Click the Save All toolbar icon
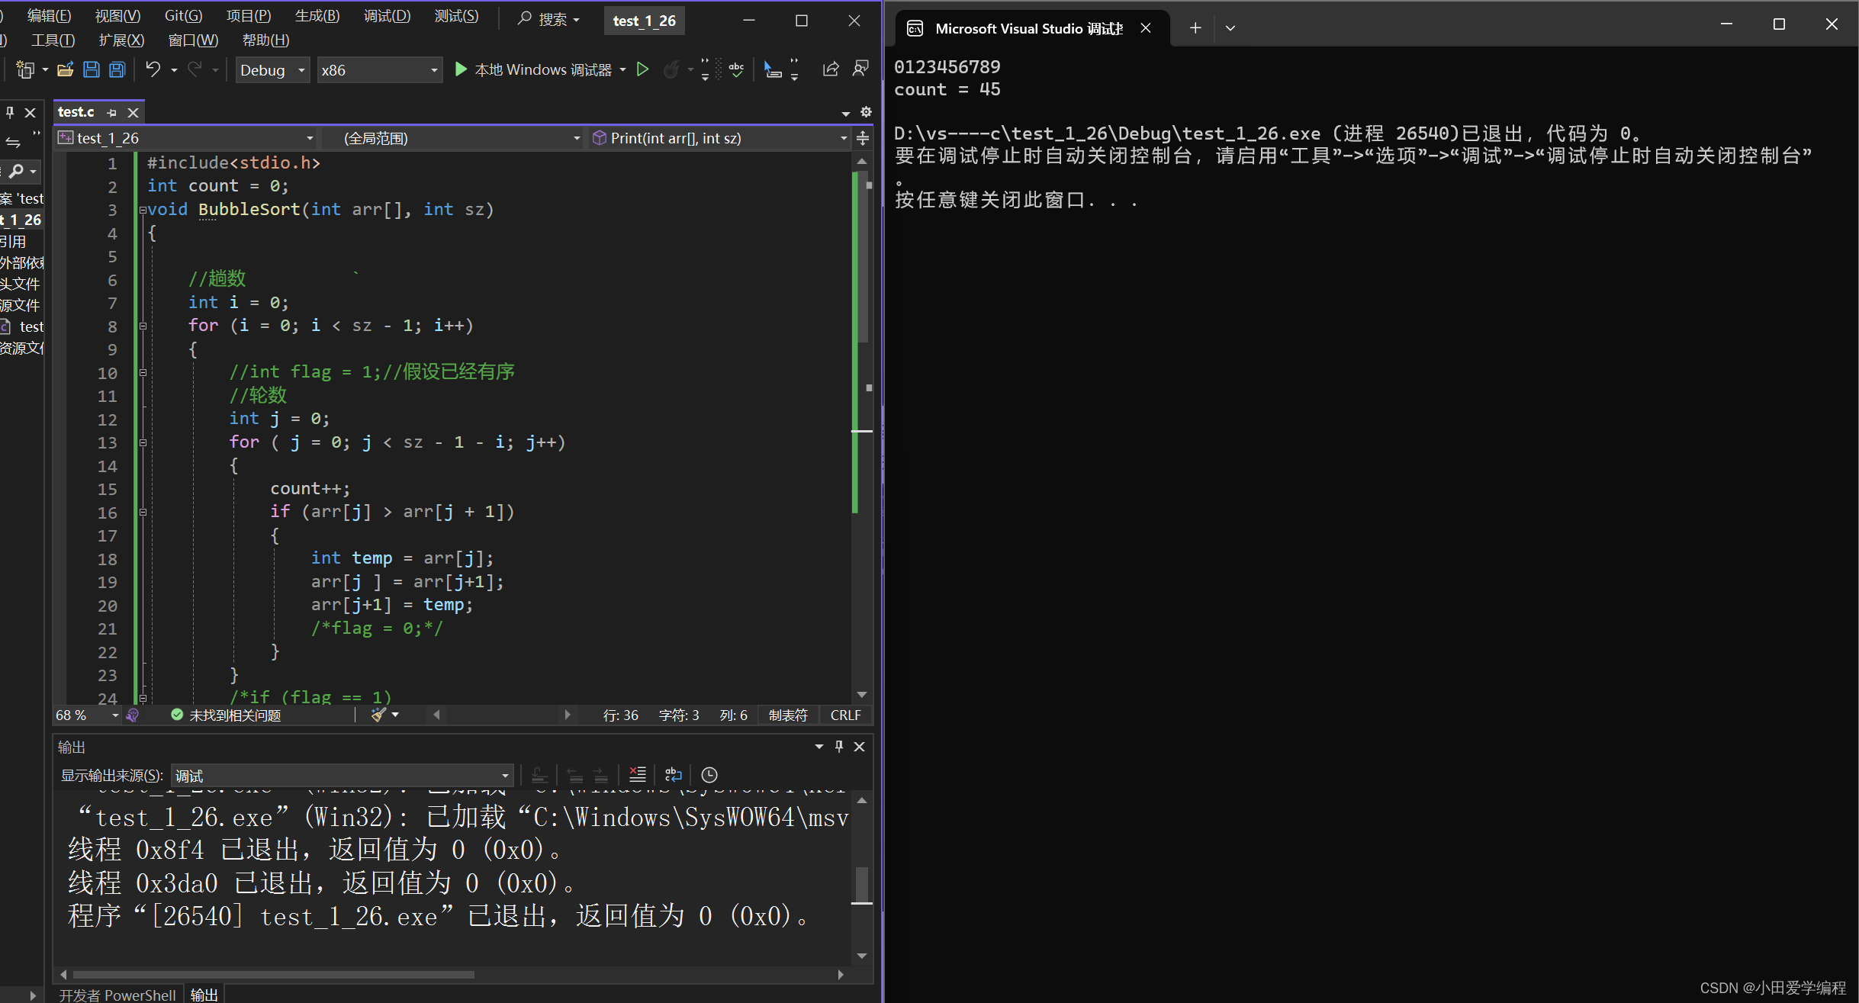 [117, 70]
